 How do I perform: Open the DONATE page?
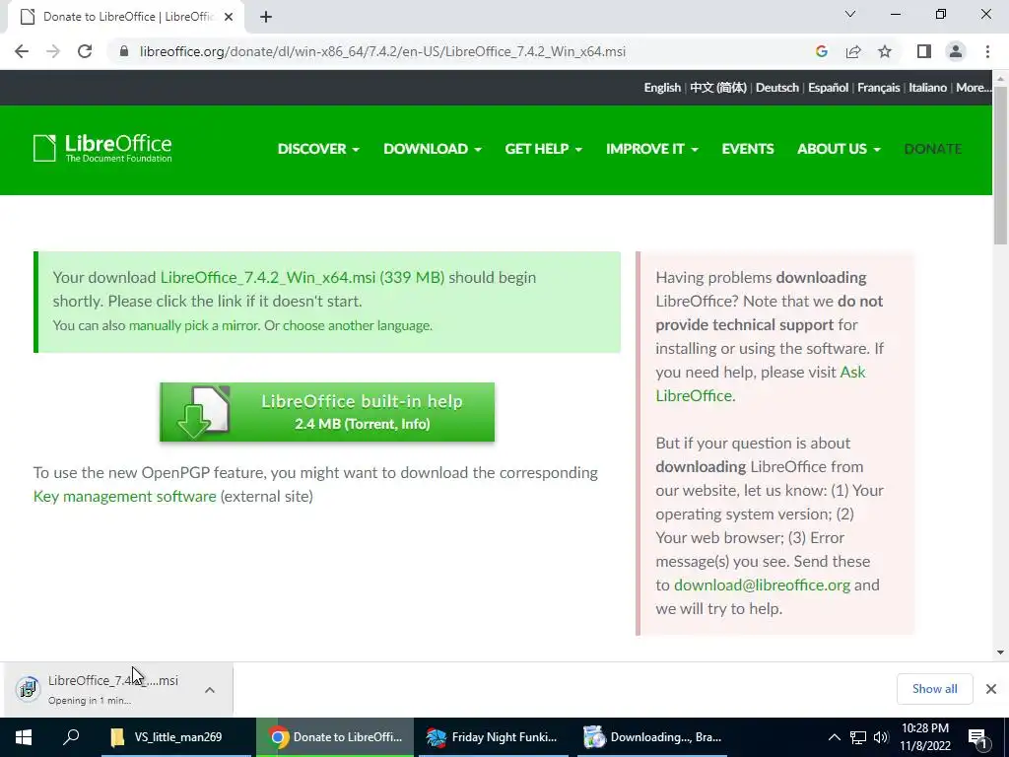[932, 149]
